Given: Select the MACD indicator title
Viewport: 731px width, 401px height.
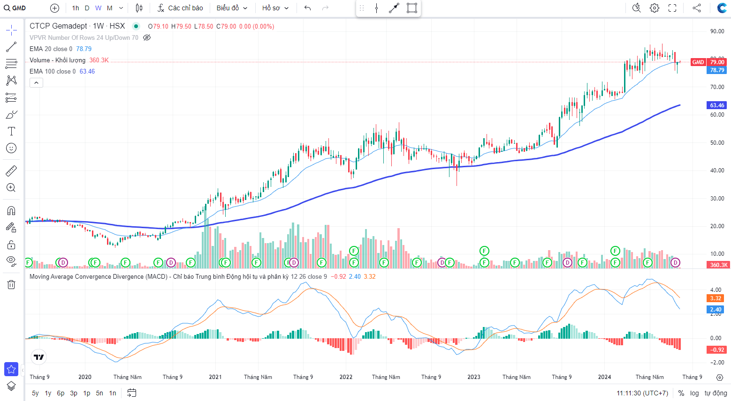Looking at the screenshot, I should [x=159, y=276].
